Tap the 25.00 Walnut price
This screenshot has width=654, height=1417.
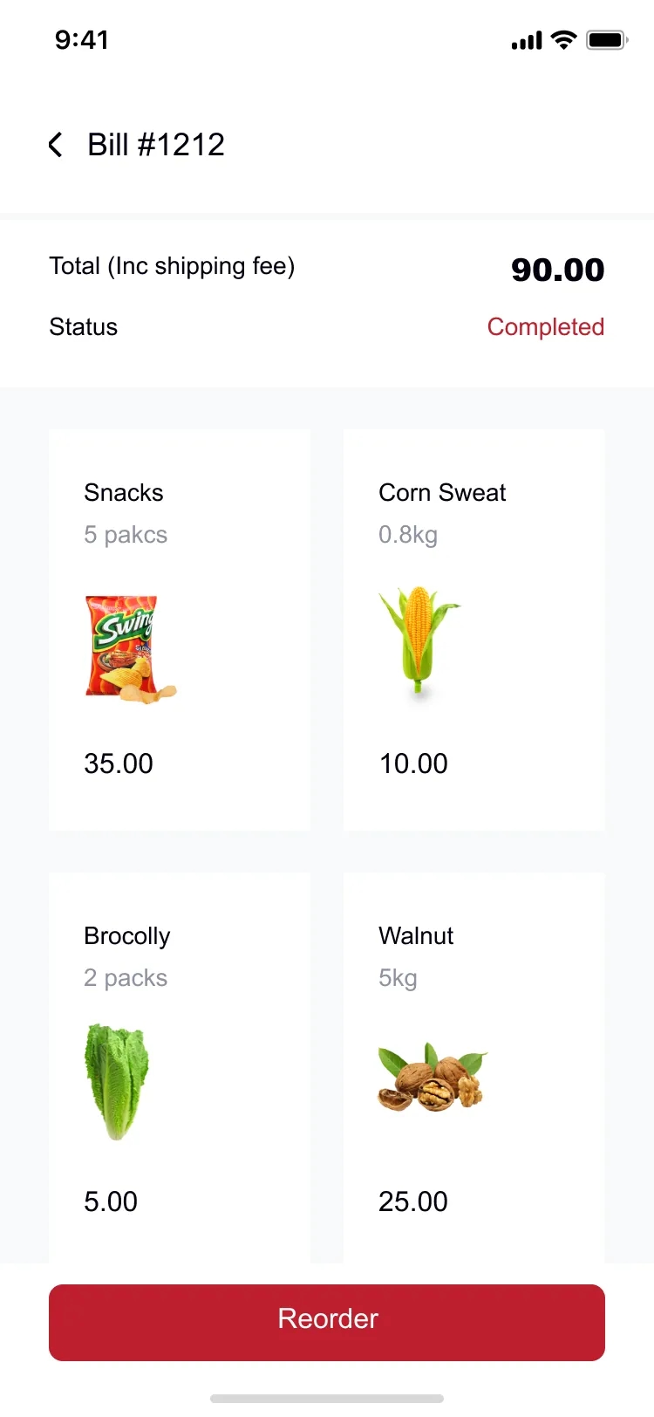413,1201
